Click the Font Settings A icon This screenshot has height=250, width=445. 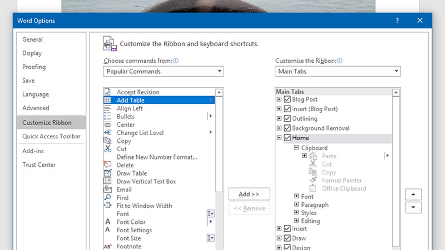click(x=108, y=230)
